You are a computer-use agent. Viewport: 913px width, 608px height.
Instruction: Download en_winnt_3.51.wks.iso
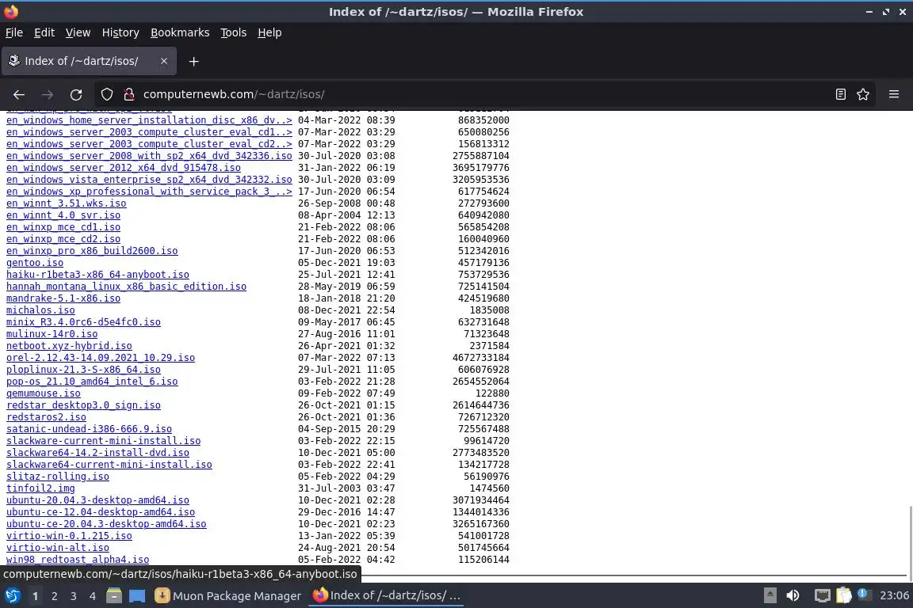(x=67, y=203)
